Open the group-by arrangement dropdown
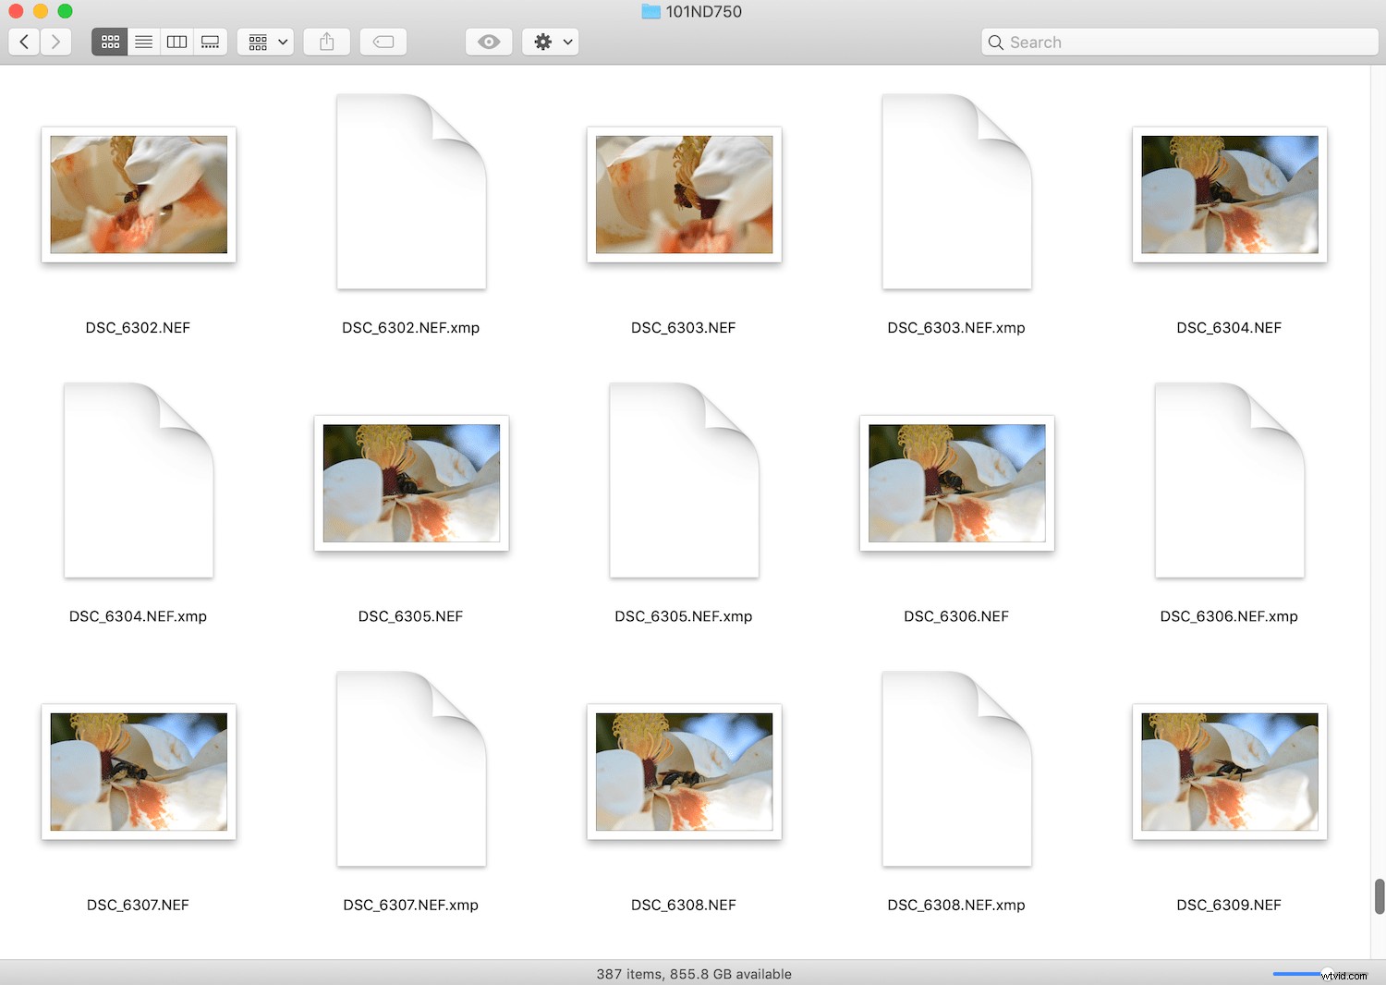This screenshot has width=1386, height=985. tap(266, 42)
